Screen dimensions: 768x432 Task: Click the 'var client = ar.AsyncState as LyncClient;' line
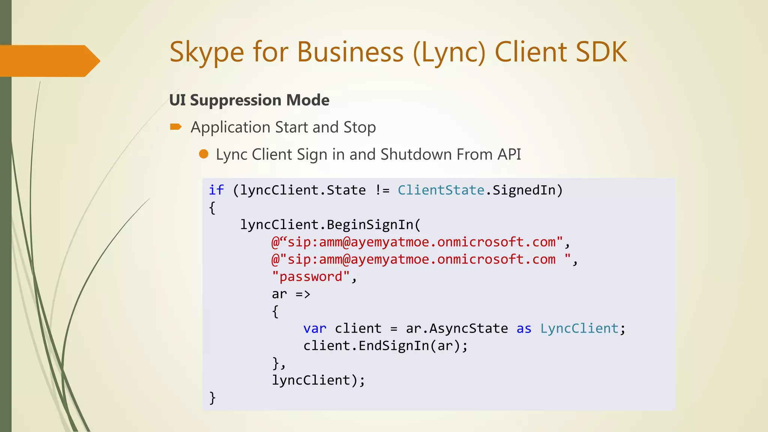click(464, 328)
